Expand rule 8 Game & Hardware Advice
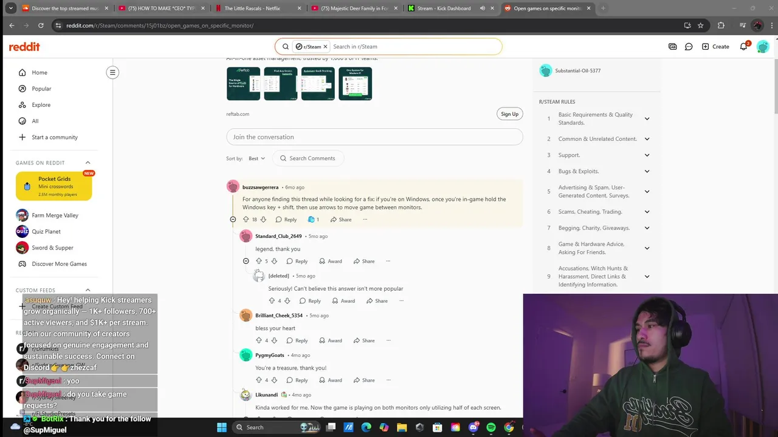 (647, 248)
